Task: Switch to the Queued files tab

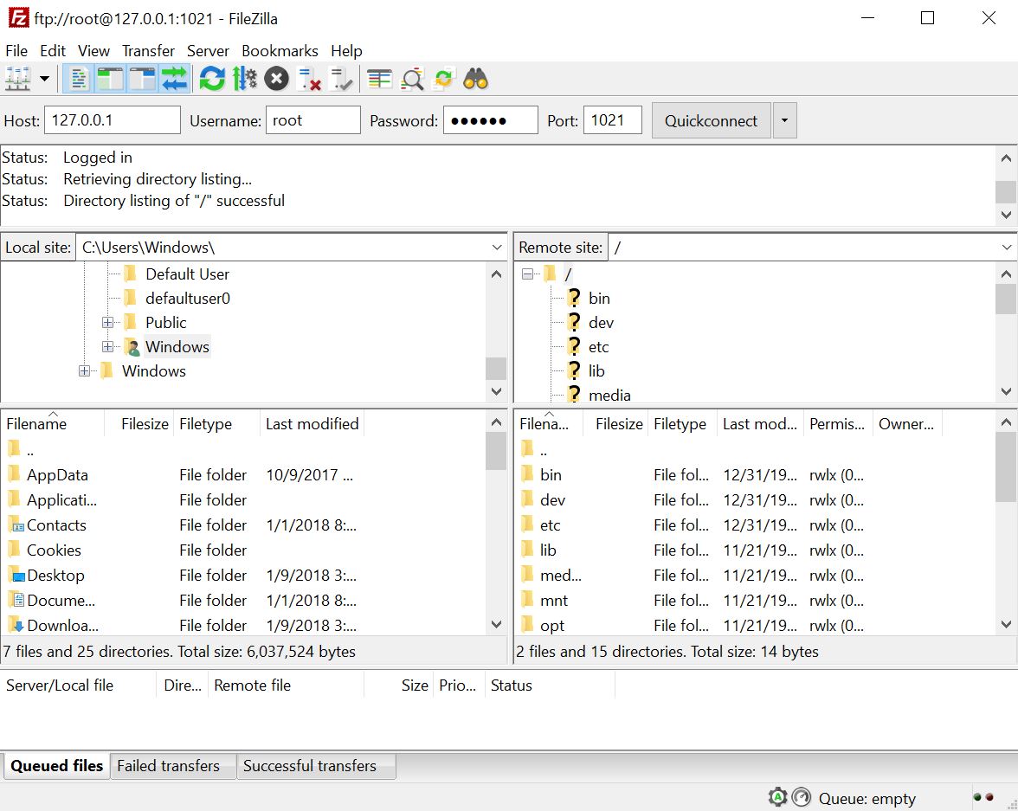Action: click(56, 766)
